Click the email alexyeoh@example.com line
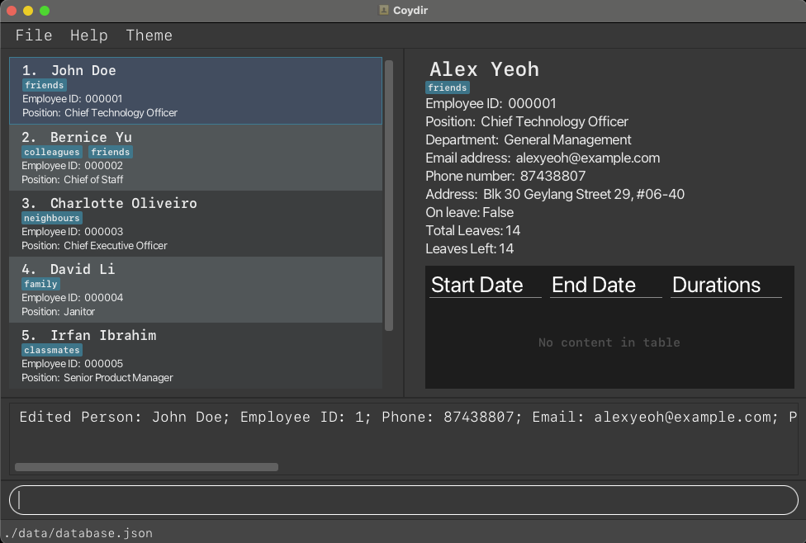 [x=543, y=158]
